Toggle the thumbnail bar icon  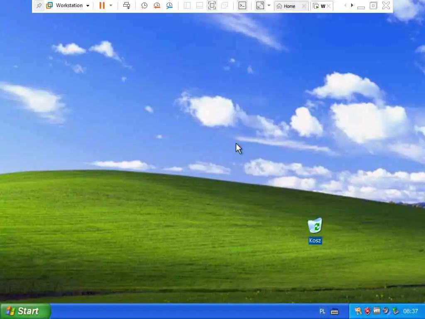200,6
